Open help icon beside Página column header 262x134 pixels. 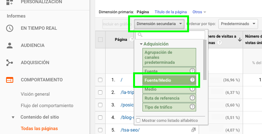pyautogui.click(x=132, y=39)
